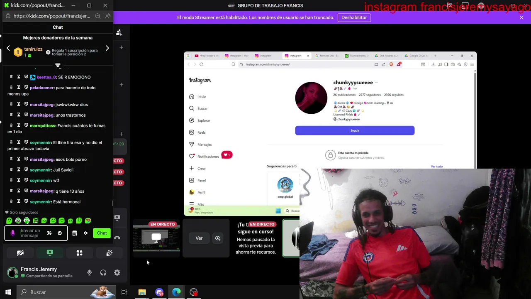531x299 pixels.
Task: Click zoom out icon in kick popout address bar
Action: [x=97, y=16]
